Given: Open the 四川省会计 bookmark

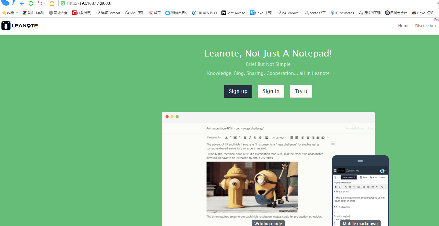Looking at the screenshot, I should point(396,13).
